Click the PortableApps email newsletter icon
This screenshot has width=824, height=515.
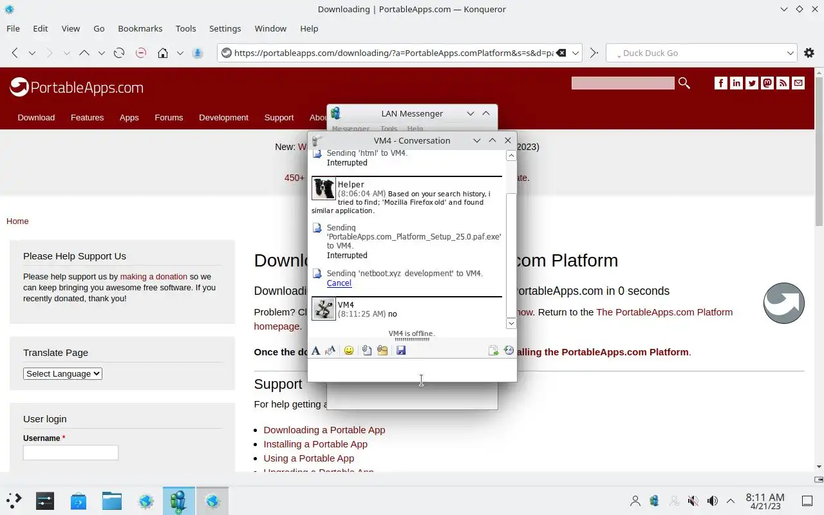coord(798,83)
